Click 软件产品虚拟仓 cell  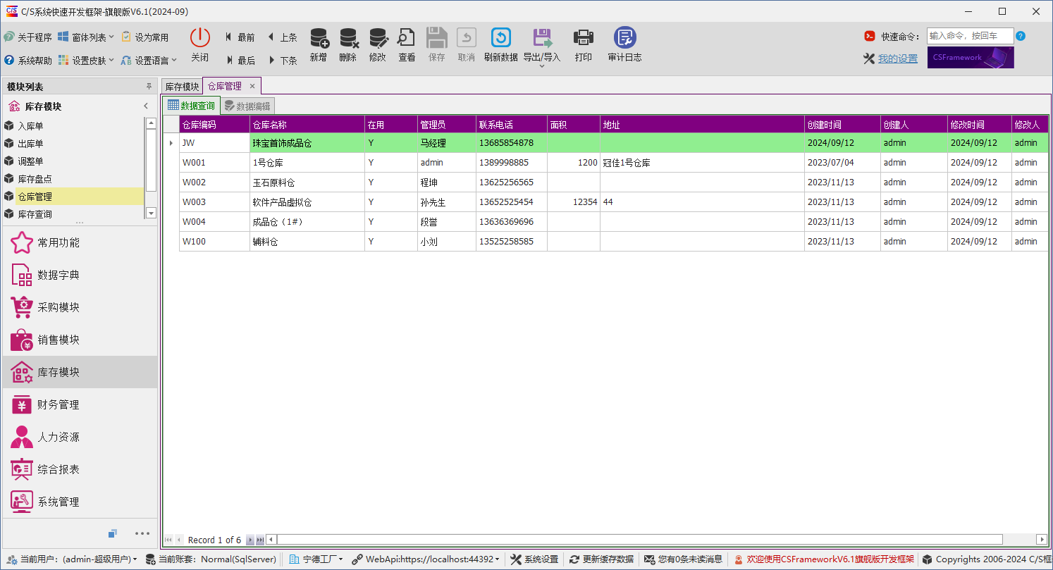(x=307, y=202)
